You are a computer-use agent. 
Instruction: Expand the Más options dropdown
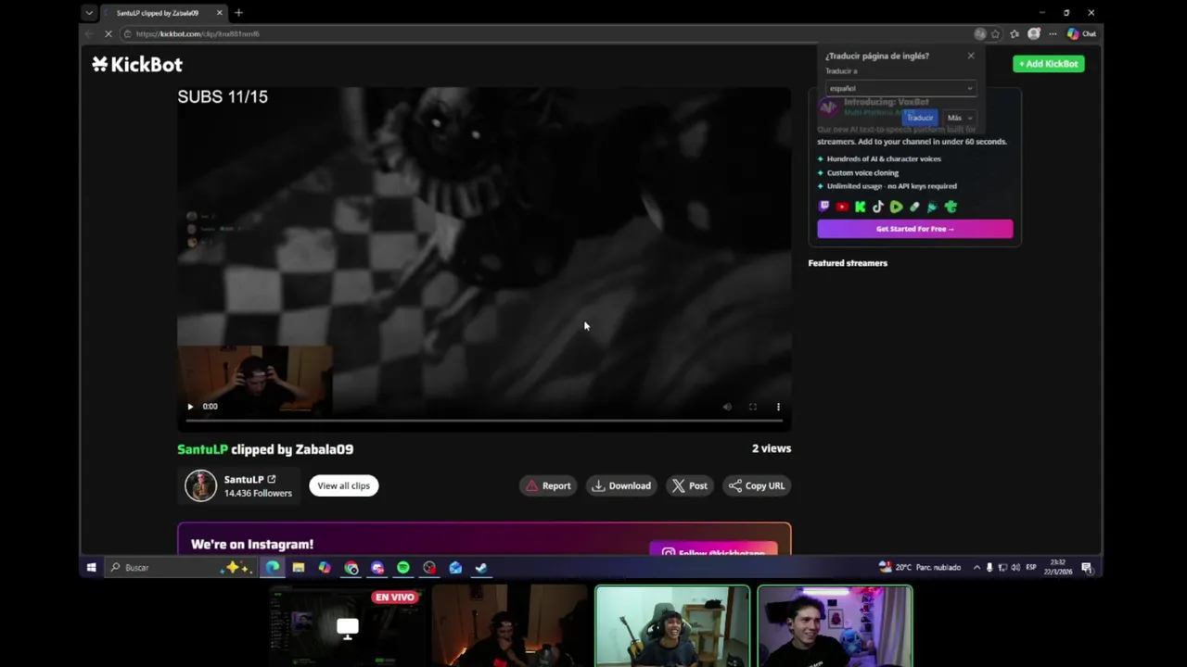click(959, 118)
